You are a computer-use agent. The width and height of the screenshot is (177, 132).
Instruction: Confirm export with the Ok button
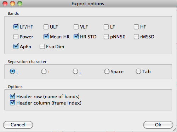pyautogui.click(x=158, y=125)
